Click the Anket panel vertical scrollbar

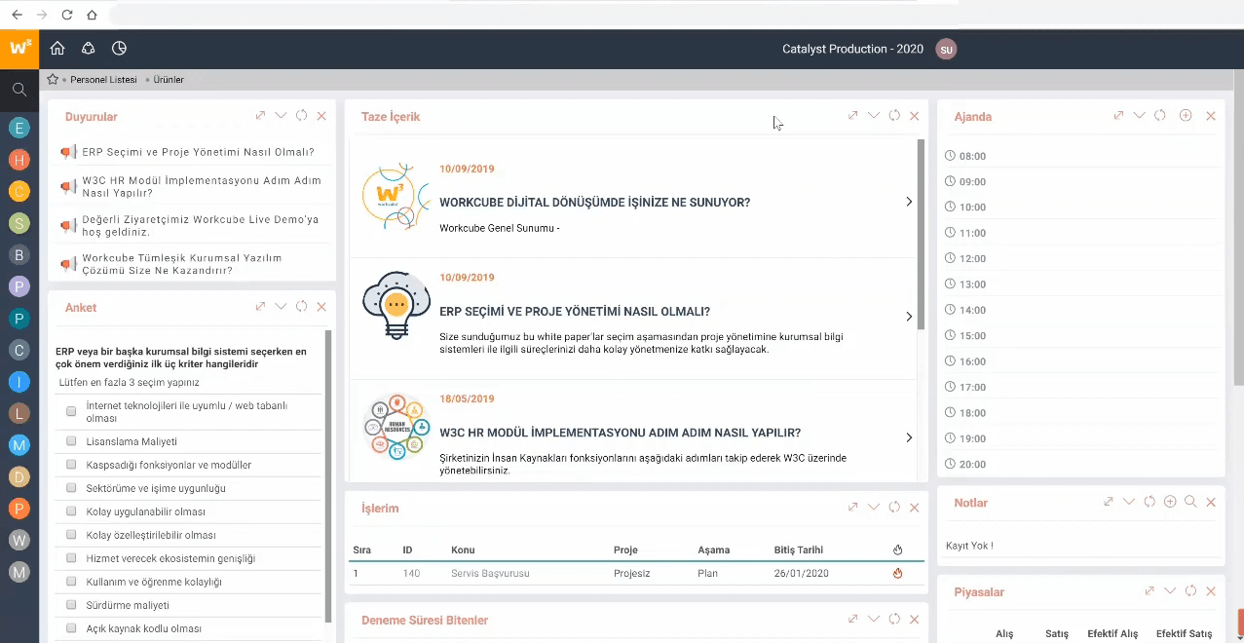coord(328,475)
